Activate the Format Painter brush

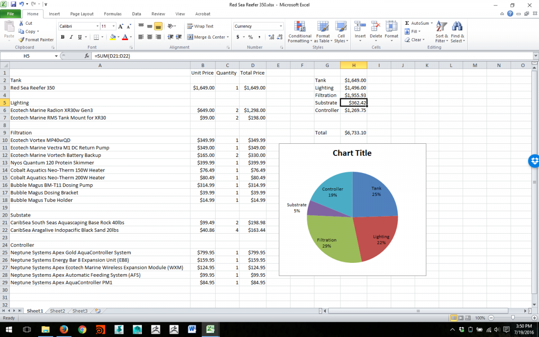[x=21, y=40]
